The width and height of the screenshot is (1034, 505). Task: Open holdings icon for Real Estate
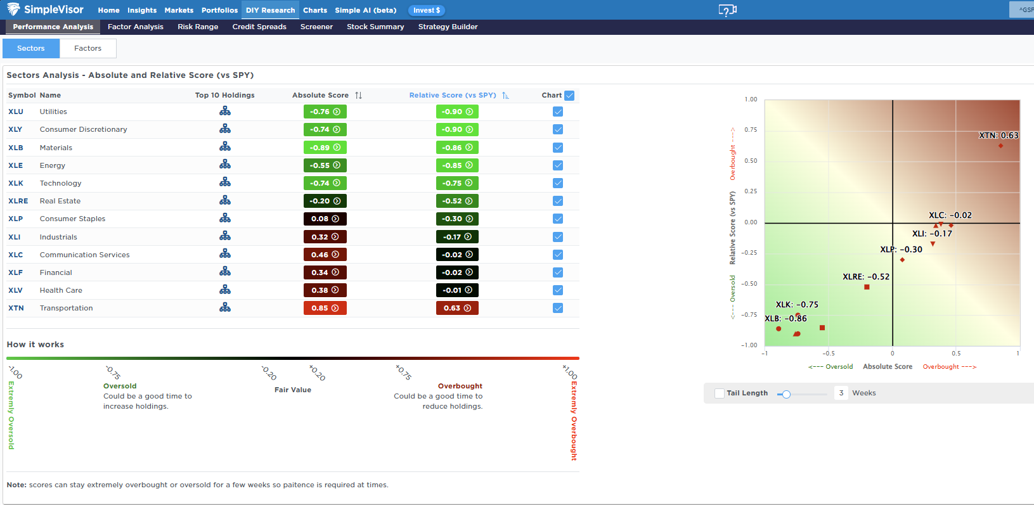tap(225, 201)
